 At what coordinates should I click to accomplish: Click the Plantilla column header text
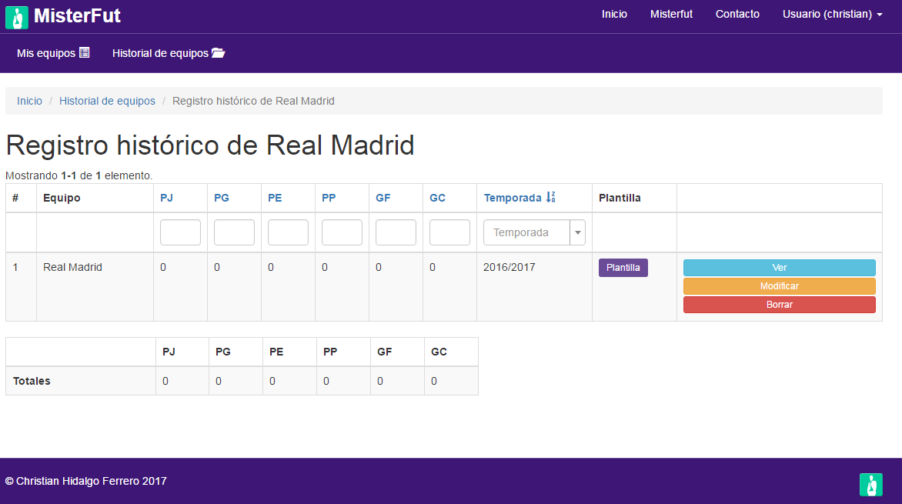[620, 198]
